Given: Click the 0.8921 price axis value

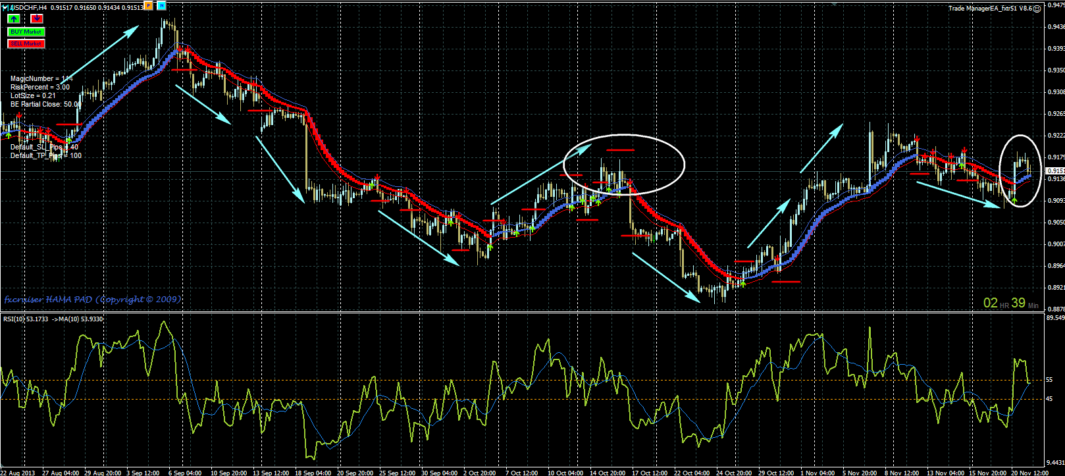Looking at the screenshot, I should point(1055,288).
